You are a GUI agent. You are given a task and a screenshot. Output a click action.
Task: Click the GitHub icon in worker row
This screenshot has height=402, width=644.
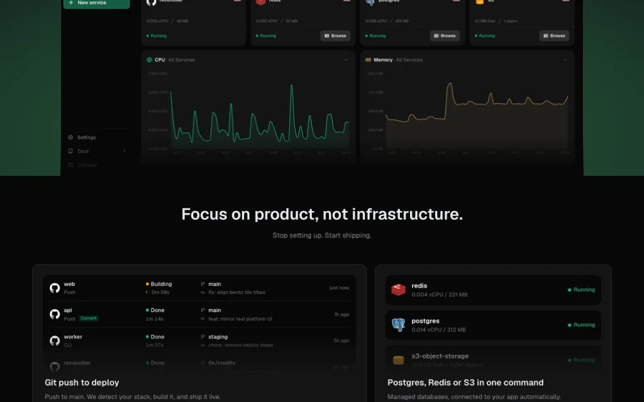[x=55, y=340]
